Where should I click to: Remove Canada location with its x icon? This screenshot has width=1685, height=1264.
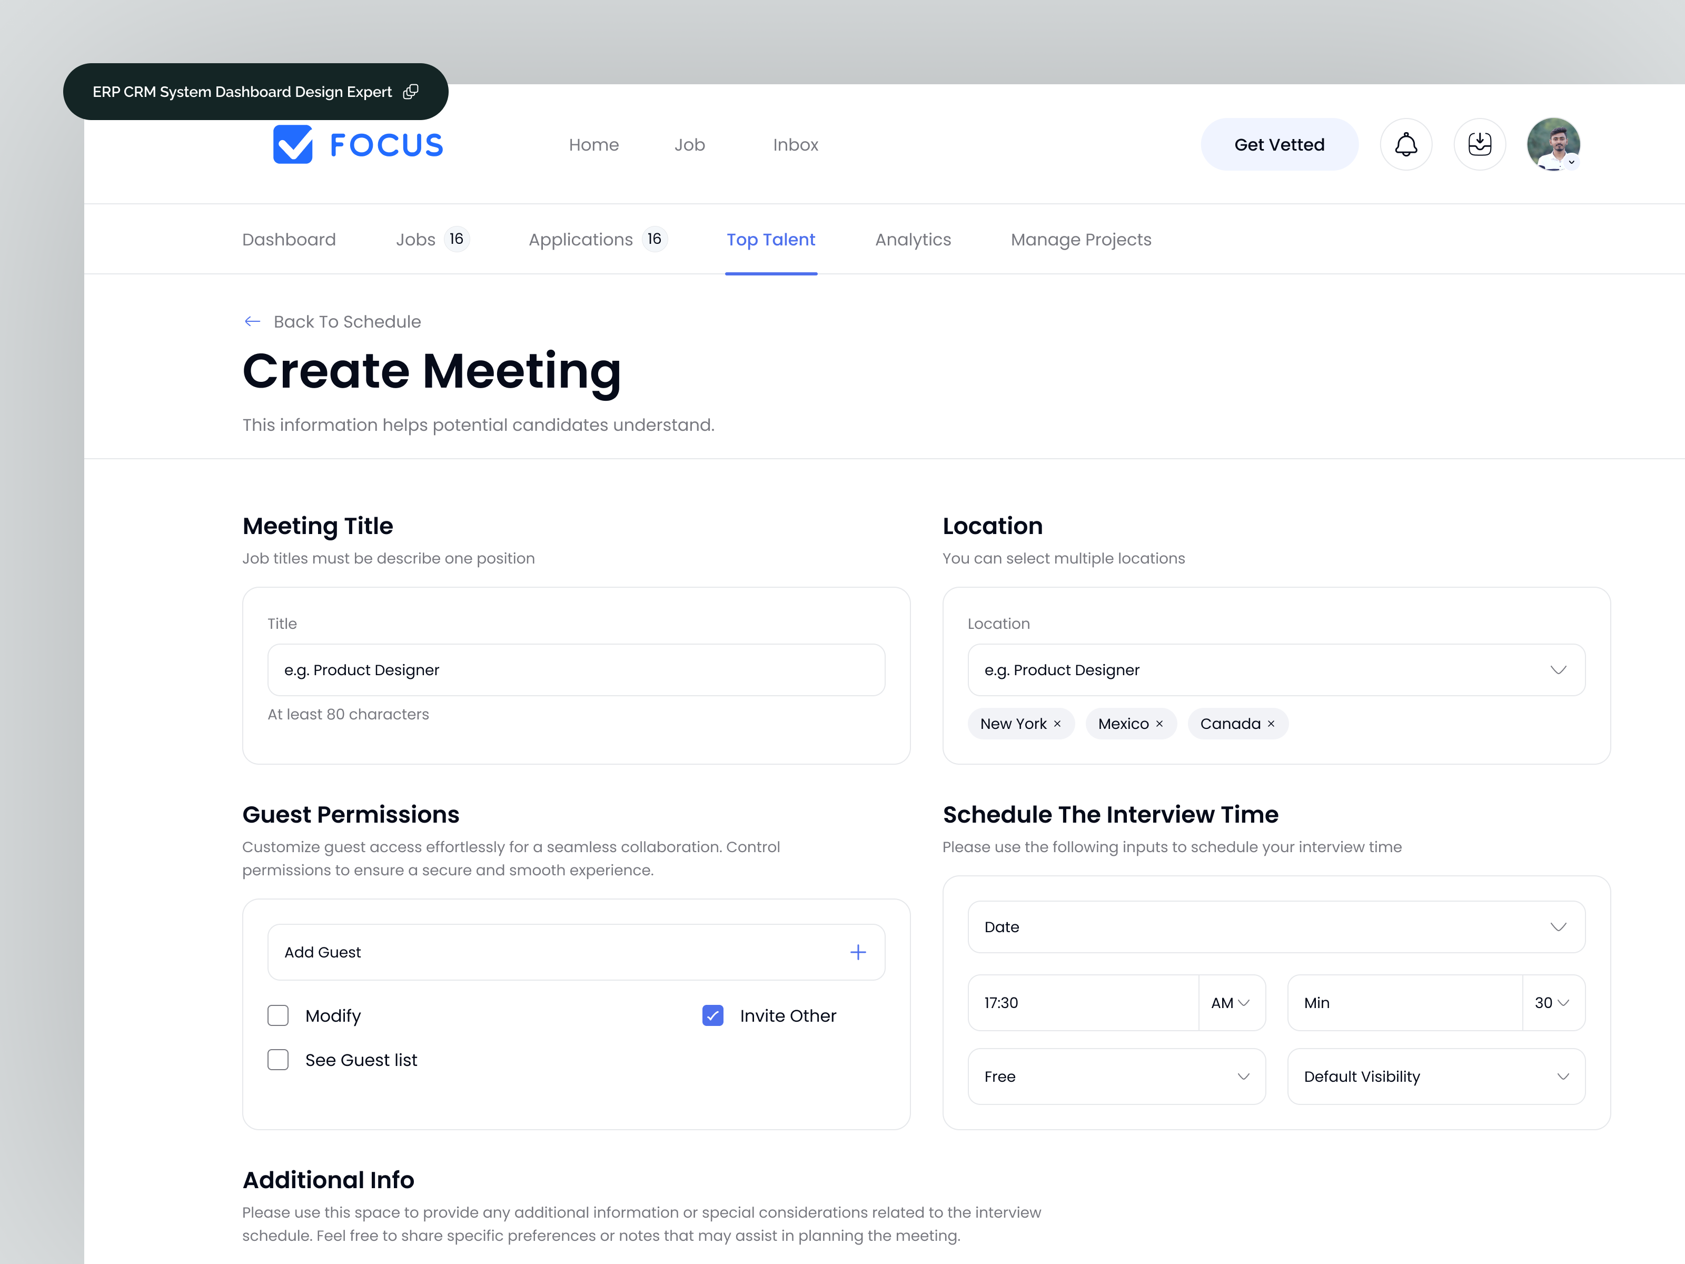click(1270, 724)
